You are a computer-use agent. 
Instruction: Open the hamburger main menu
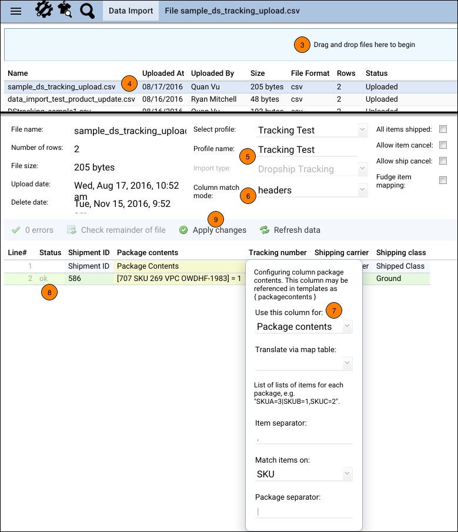coord(16,11)
